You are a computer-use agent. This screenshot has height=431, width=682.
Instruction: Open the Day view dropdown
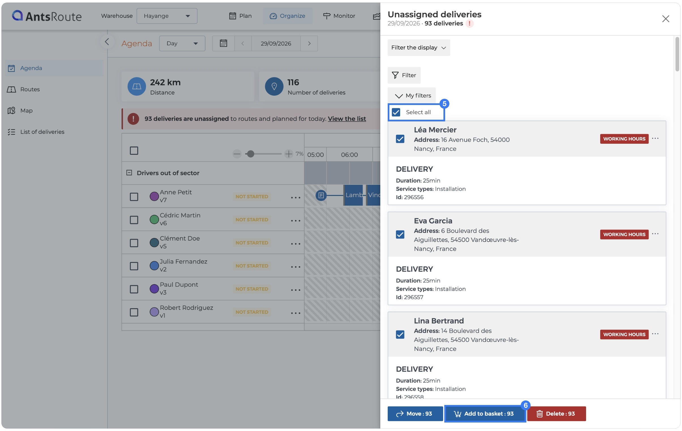click(182, 43)
